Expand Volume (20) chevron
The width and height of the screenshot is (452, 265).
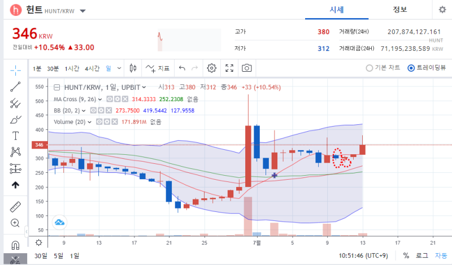pyautogui.click(x=90, y=122)
